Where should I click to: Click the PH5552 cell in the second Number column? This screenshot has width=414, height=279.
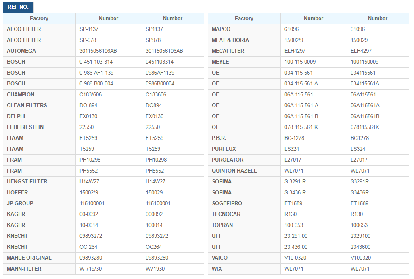tap(173, 171)
